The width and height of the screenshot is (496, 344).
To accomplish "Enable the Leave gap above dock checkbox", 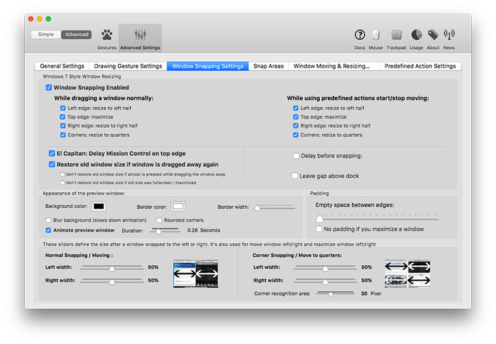I will pyautogui.click(x=296, y=176).
